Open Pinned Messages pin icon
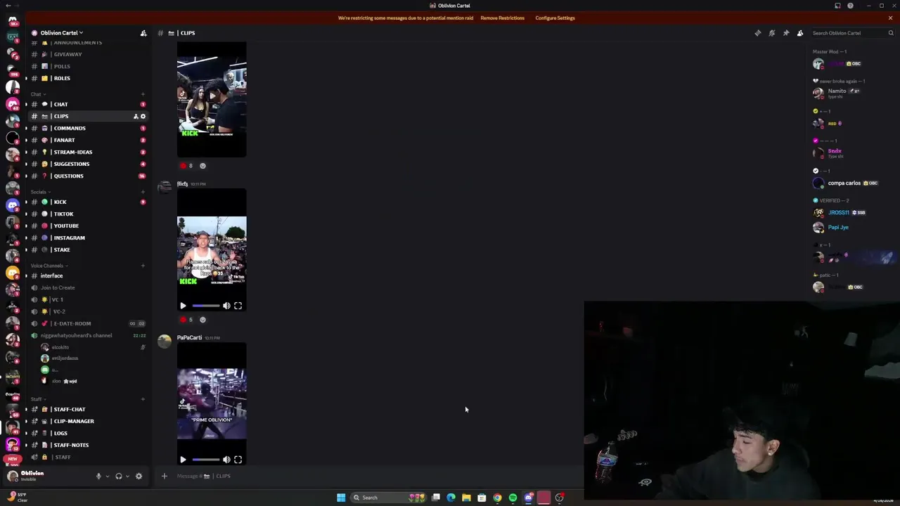Viewport: 900px width, 506px height. [785, 33]
